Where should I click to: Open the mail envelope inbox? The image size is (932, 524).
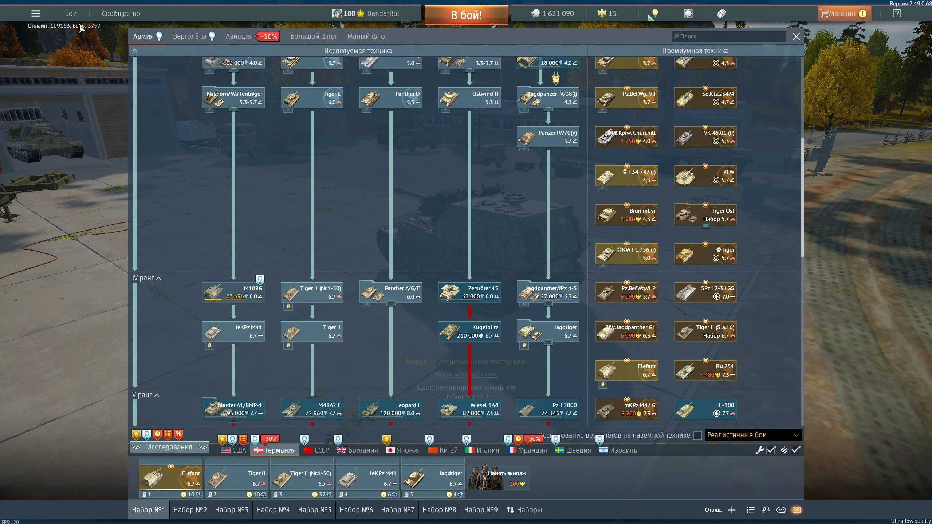click(796, 510)
